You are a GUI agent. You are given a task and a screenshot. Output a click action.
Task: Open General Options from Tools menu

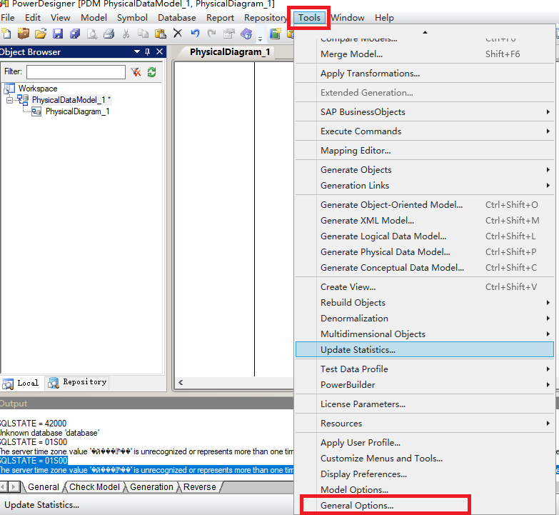pos(425,506)
